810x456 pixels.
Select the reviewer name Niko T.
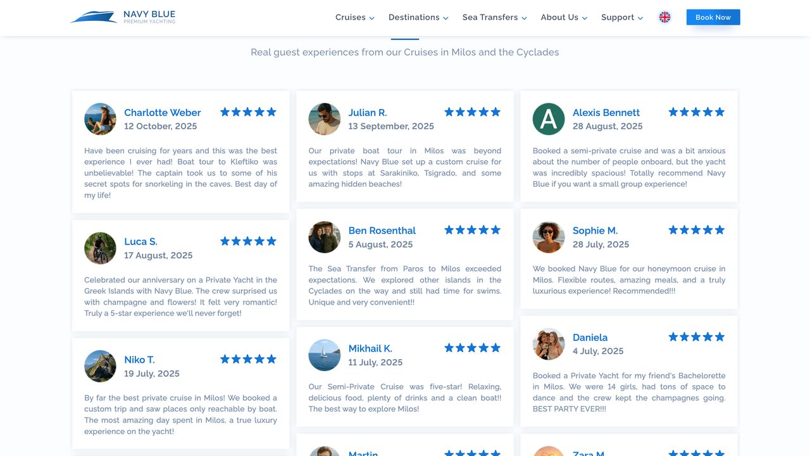(x=139, y=359)
